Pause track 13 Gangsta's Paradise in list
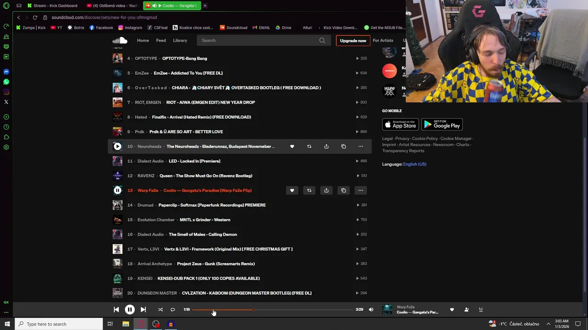 pos(118,190)
